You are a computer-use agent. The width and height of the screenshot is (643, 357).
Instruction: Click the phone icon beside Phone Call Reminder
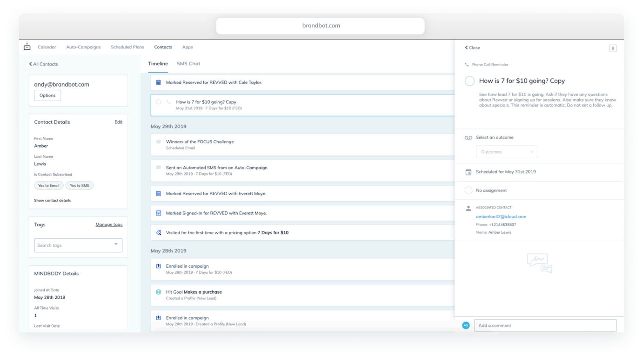coord(467,65)
